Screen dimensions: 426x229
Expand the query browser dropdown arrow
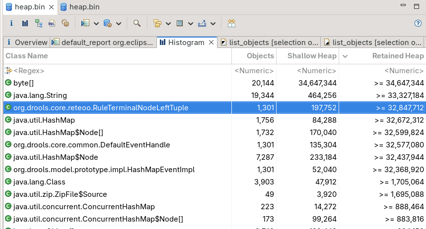[x=119, y=24]
